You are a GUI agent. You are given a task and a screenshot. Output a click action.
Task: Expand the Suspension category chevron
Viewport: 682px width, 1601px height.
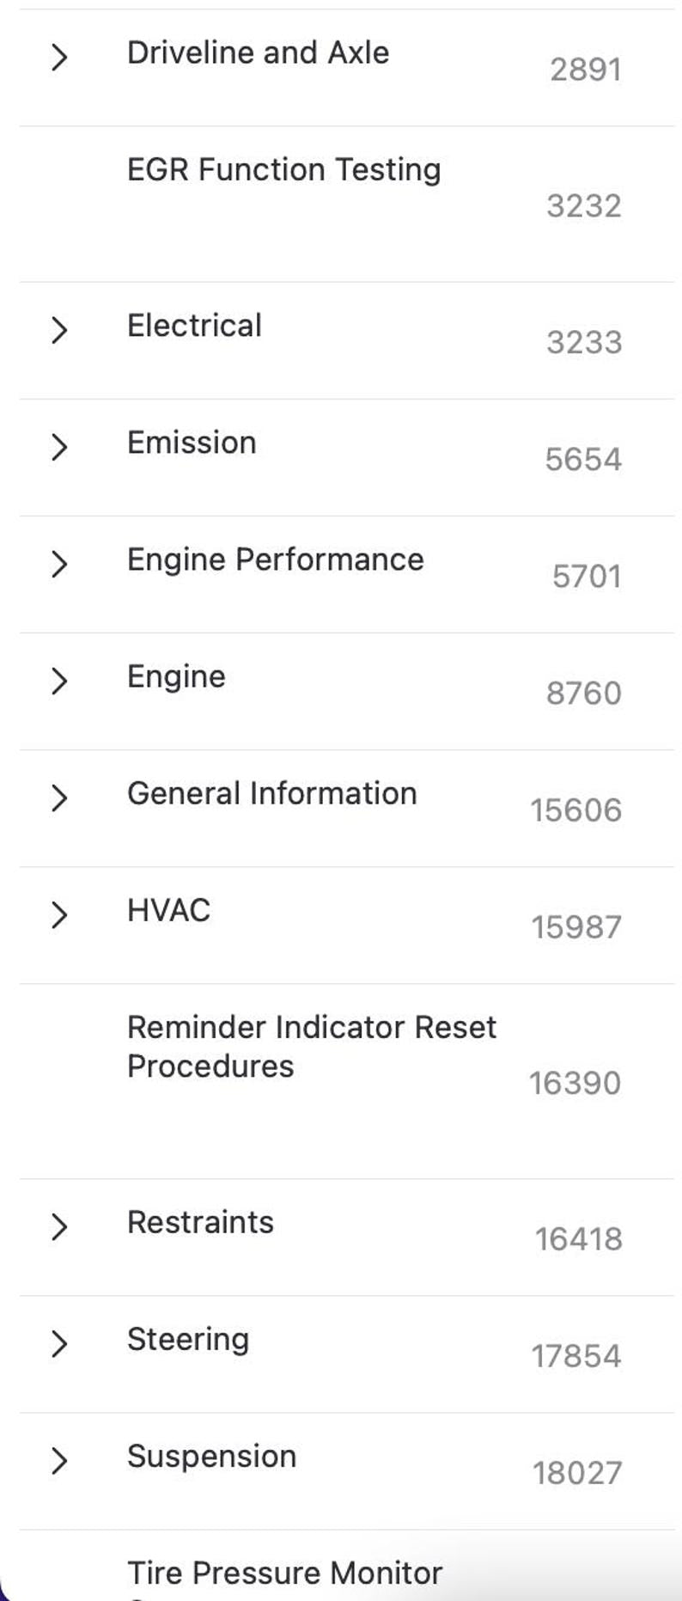click(x=58, y=1460)
